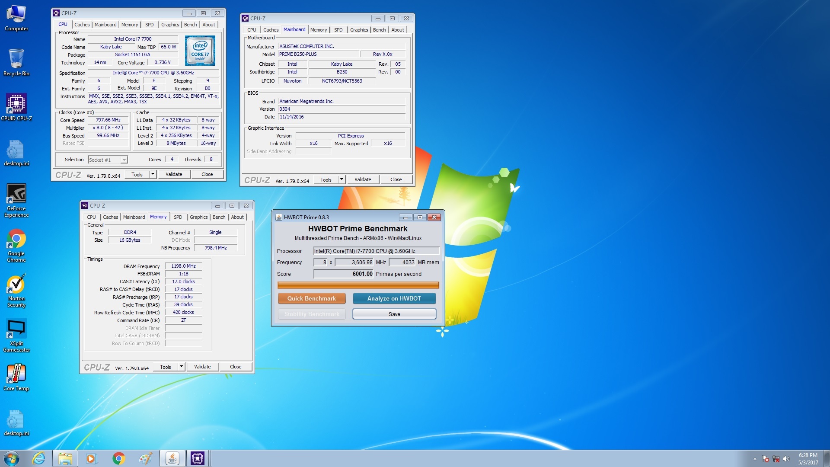830x467 pixels.
Task: Launch XSplit Gamecaster shortcut
Action: pos(16,336)
